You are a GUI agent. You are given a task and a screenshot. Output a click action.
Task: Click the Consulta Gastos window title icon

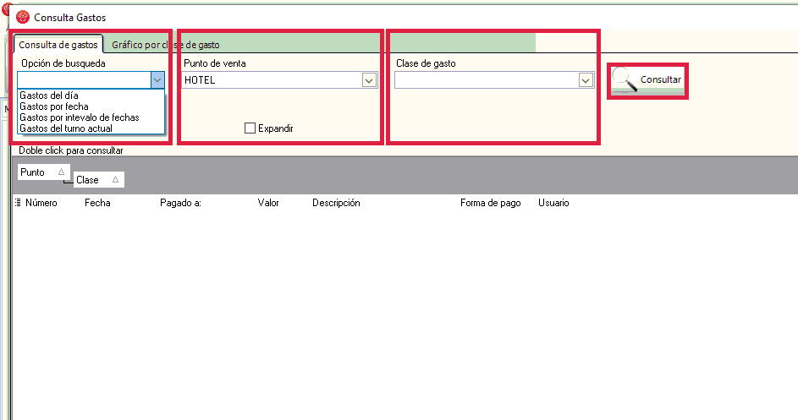22,17
